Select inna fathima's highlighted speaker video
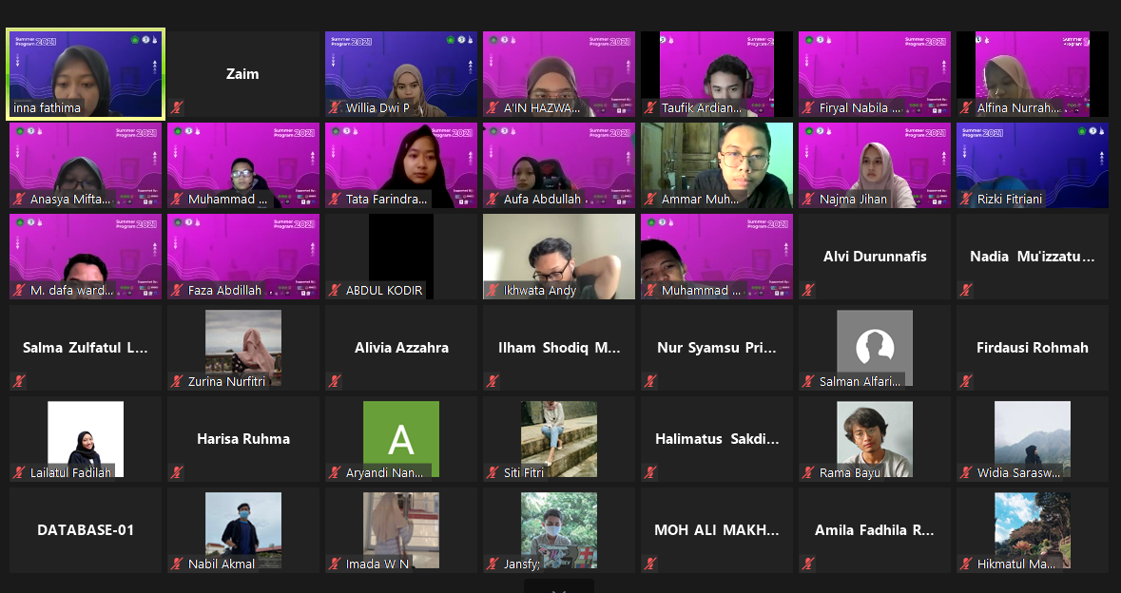Image resolution: width=1121 pixels, height=593 pixels. click(86, 74)
